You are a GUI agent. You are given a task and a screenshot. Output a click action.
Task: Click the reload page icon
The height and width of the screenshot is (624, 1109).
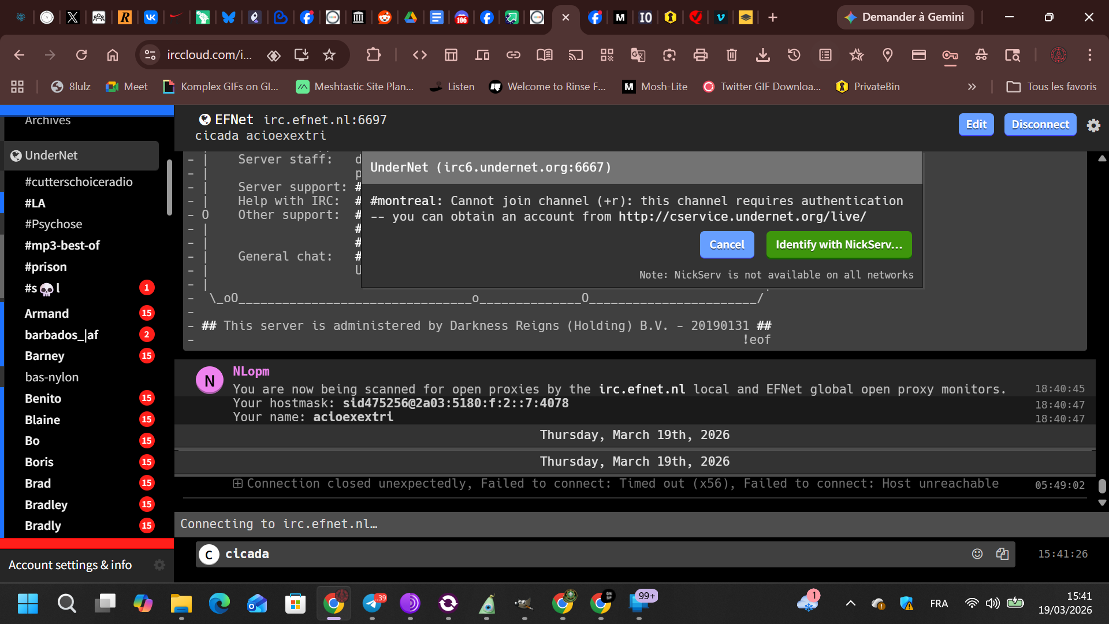tap(81, 55)
